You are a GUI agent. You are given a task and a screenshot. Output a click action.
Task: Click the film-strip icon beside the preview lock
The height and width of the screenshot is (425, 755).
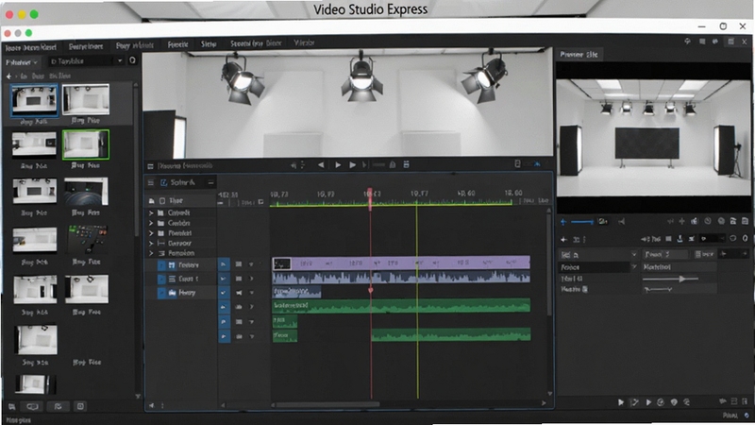coord(406,164)
